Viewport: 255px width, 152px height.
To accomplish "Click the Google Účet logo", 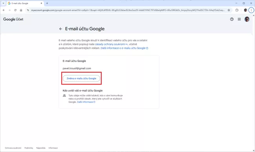I will [13, 19].
